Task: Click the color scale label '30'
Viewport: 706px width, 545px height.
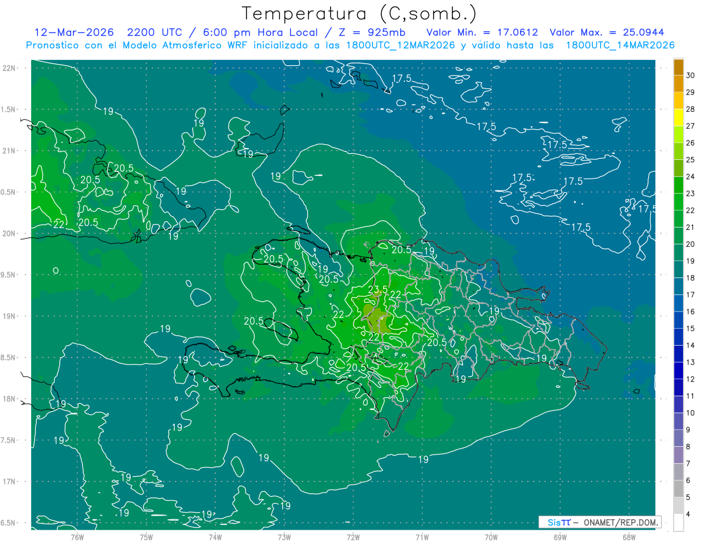Action: click(x=690, y=75)
